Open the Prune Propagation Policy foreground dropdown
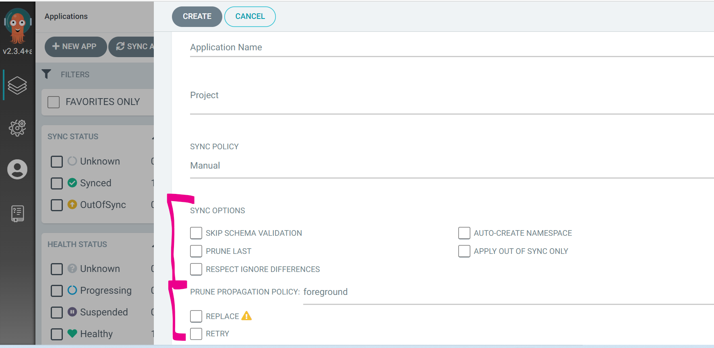 tap(507, 292)
